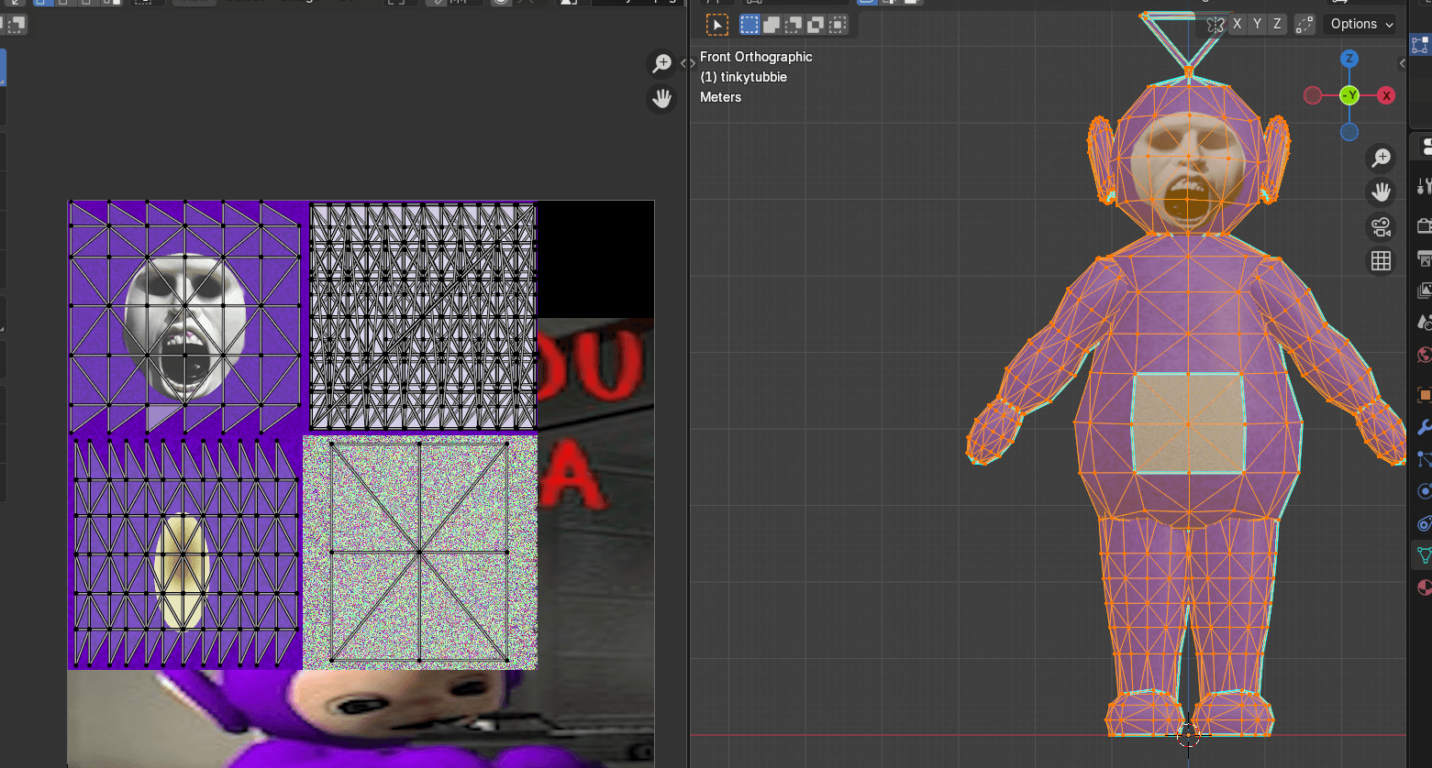Toggle auto merge vertices icon
The height and width of the screenshot is (768, 1432).
click(x=1304, y=25)
